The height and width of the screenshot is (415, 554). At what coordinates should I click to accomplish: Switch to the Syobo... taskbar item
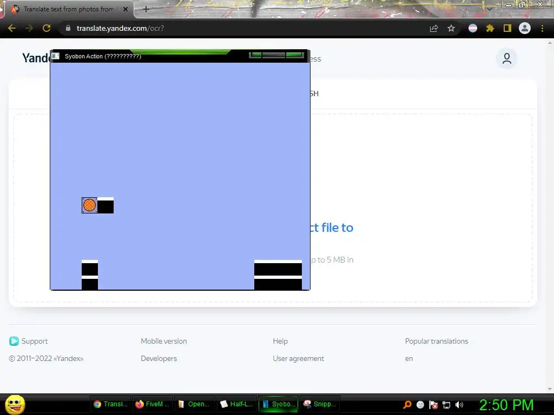coord(279,404)
